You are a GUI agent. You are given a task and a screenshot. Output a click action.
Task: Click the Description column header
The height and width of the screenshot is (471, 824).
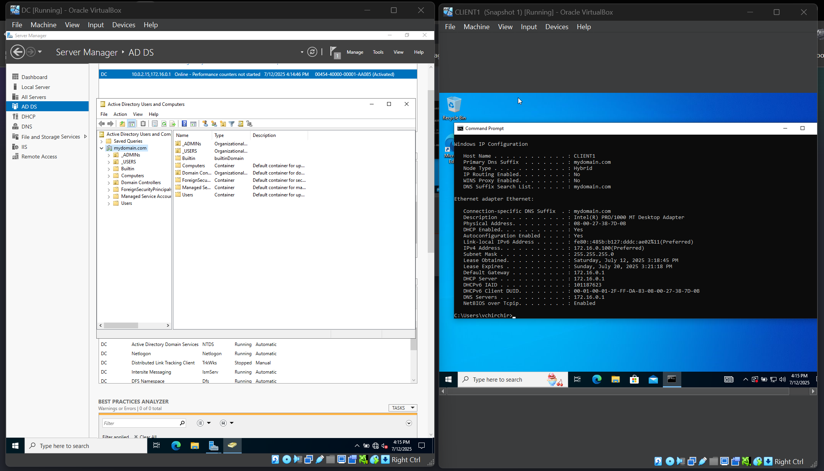279,135
